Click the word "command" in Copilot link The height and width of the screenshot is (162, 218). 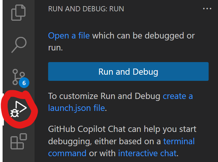67,153
